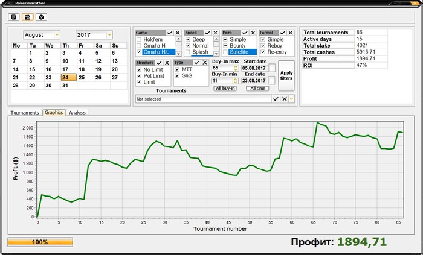Click the All time button

click(x=257, y=89)
